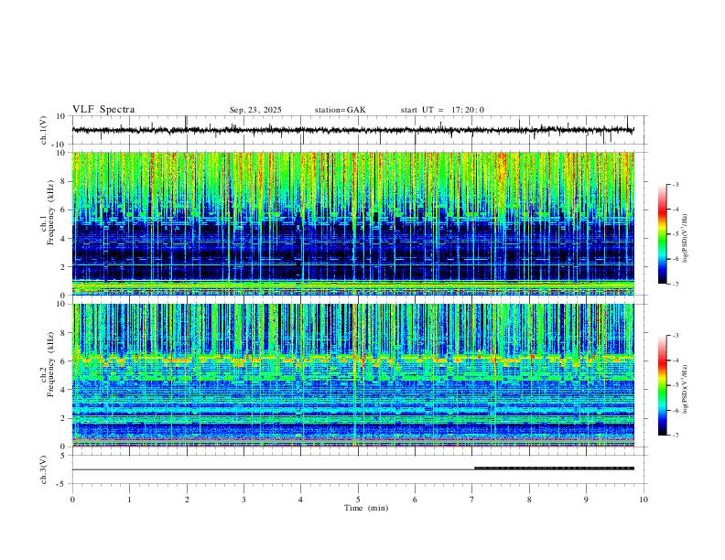This screenshot has width=725, height=560.
Task: Click the ch.1 spectrogram plot
Action: click(353, 223)
